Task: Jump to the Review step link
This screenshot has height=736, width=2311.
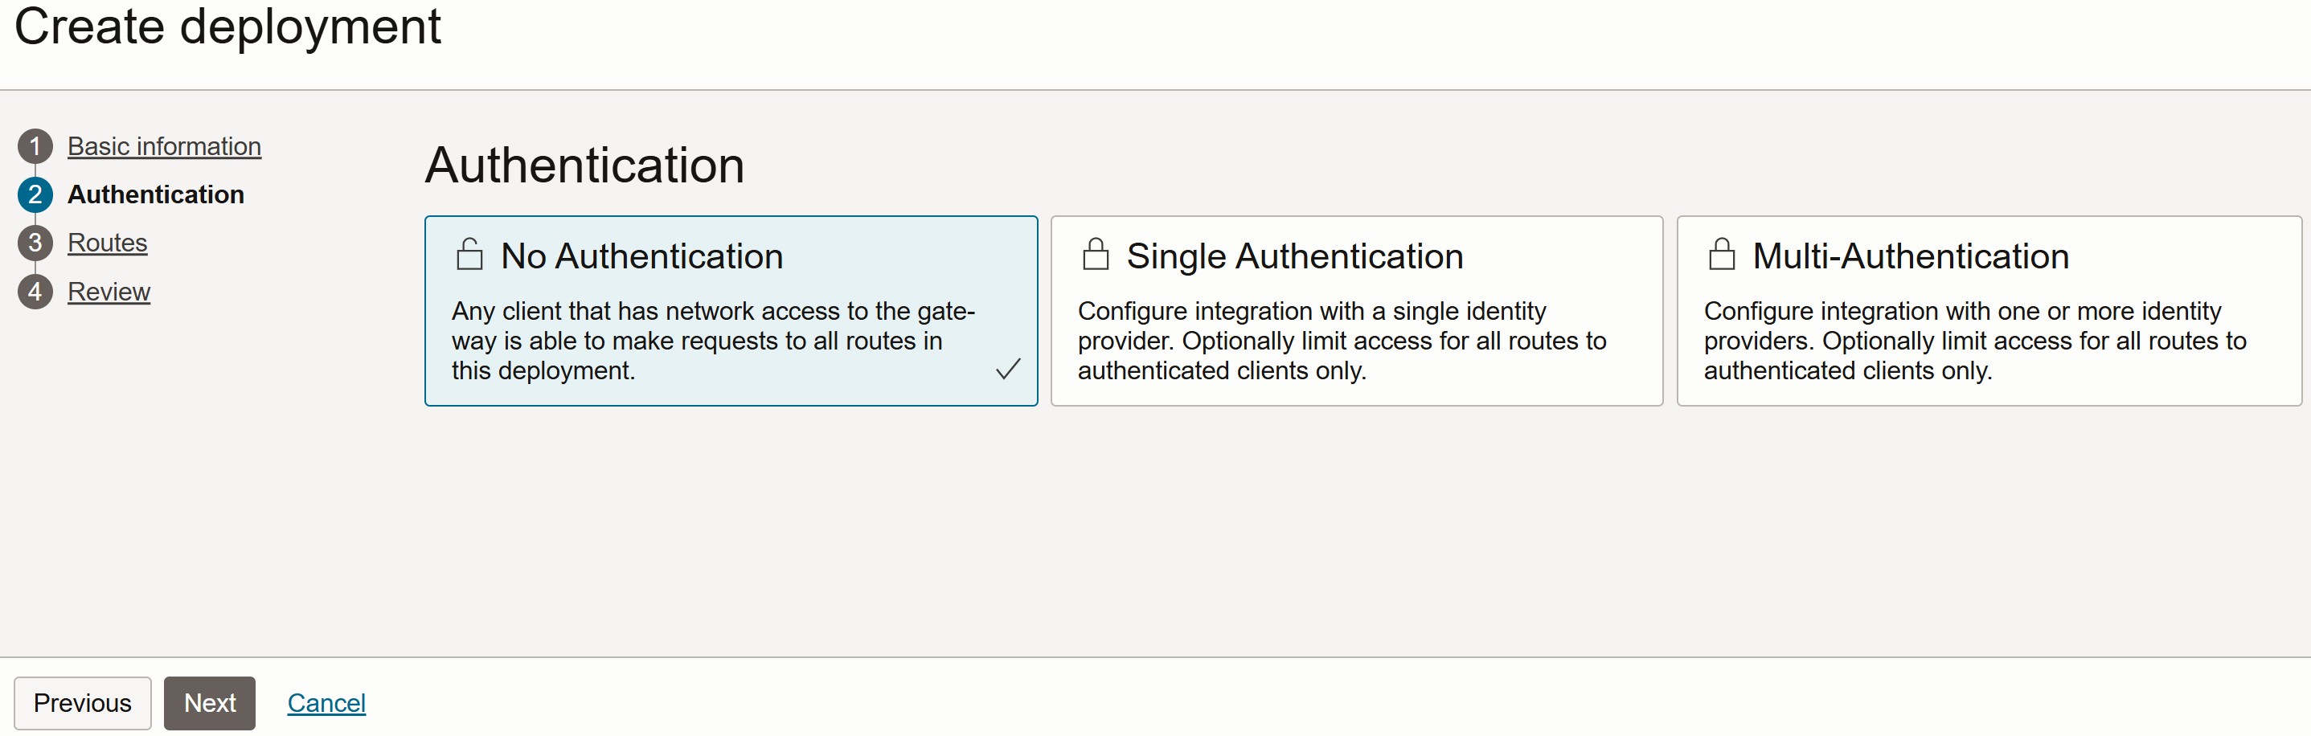Action: pyautogui.click(x=109, y=292)
